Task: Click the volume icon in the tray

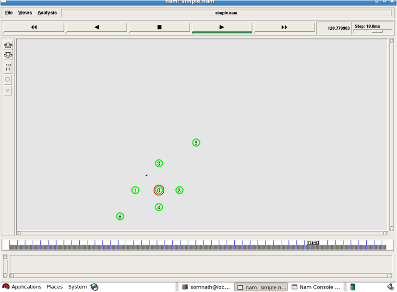Action: point(390,287)
